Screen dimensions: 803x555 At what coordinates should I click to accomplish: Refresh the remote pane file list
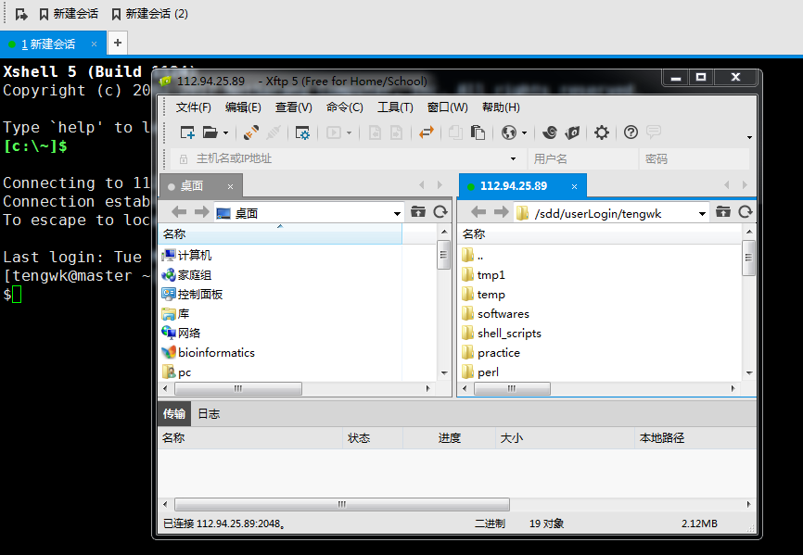(746, 212)
